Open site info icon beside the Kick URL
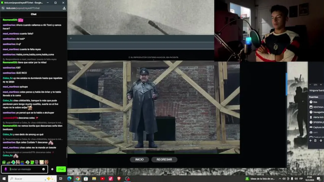Viewport: 324px width, 182px height. 3,8
